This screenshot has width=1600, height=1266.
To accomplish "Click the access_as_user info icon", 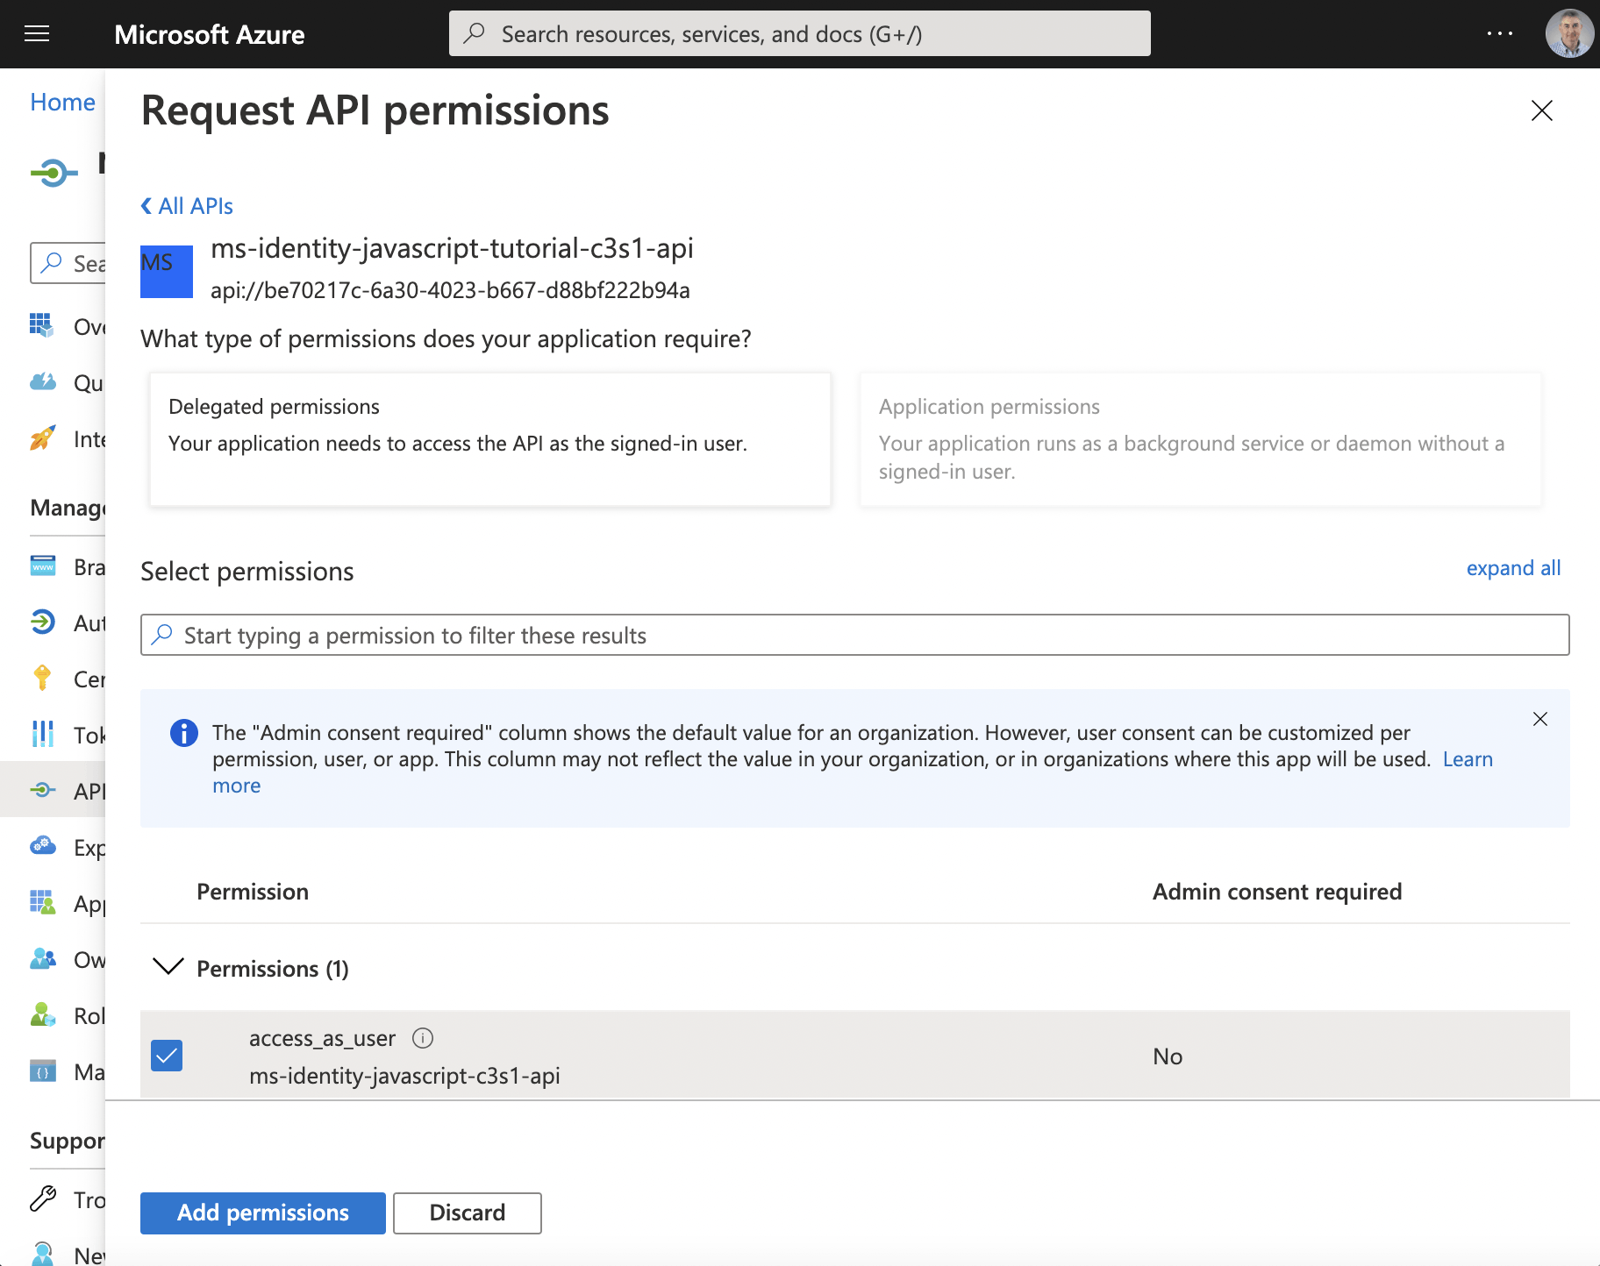I will point(423,1038).
